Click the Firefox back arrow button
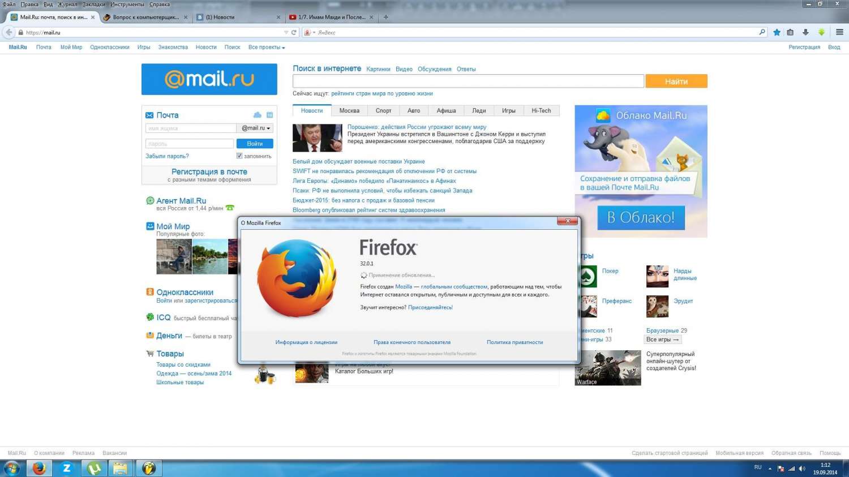The image size is (849, 477). (x=8, y=32)
